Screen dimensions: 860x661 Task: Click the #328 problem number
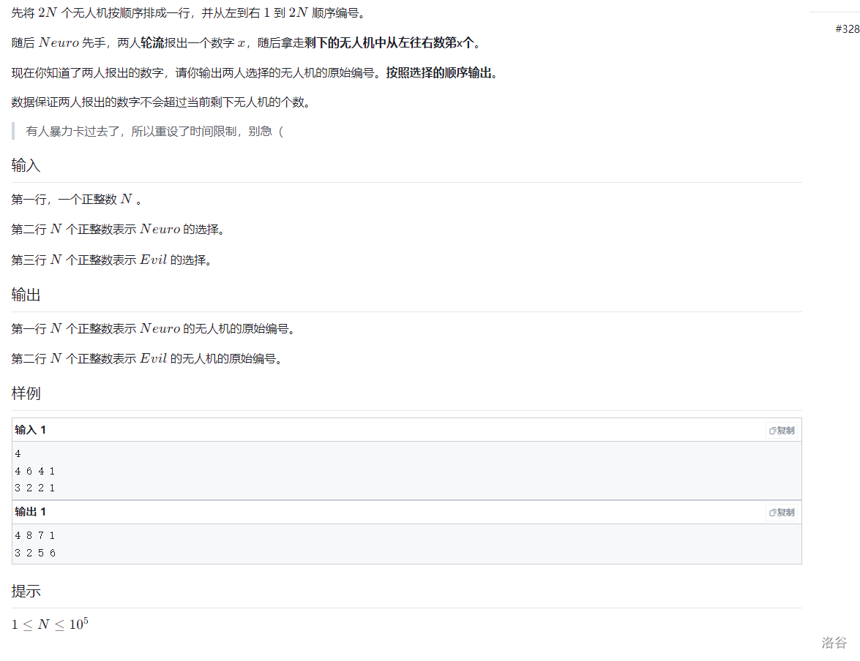coord(847,29)
